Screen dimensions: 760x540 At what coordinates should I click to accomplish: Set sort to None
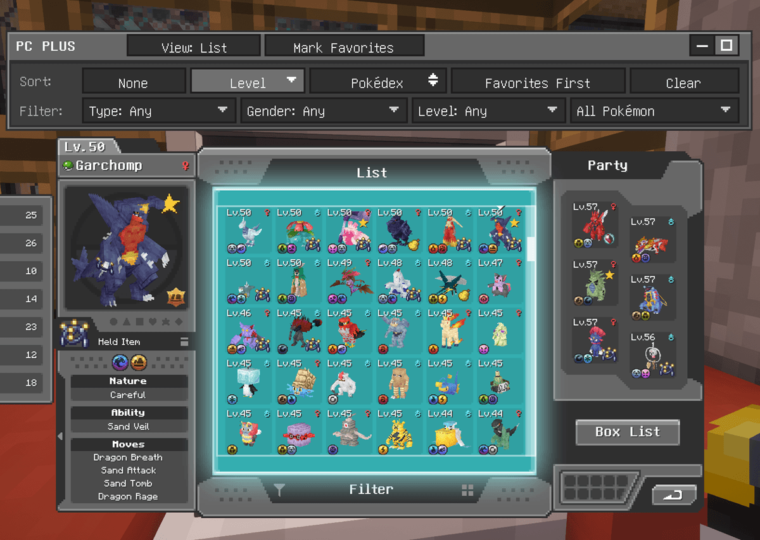pos(133,82)
